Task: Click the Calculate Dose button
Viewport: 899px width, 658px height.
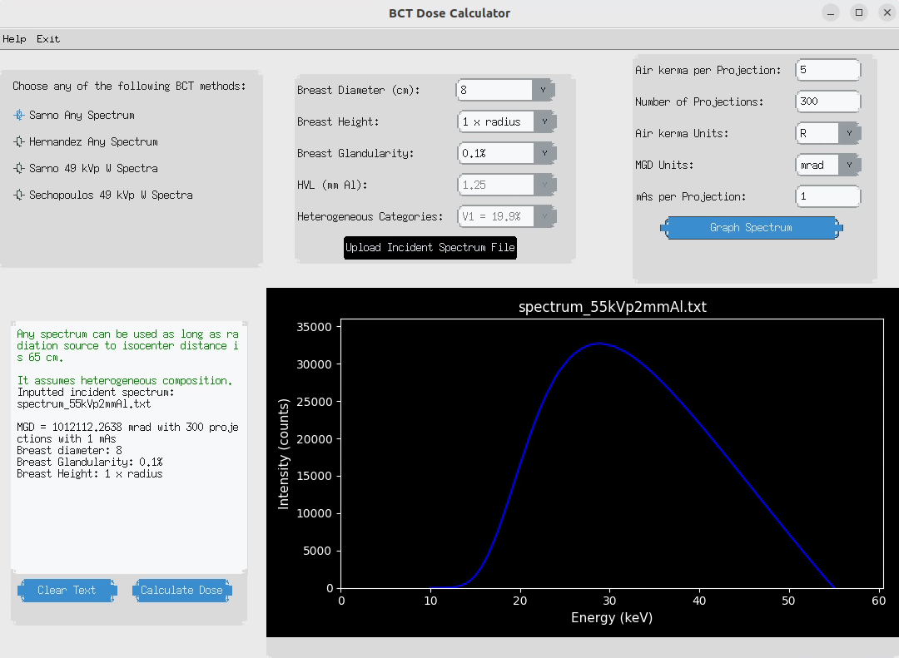Action: [x=181, y=591]
